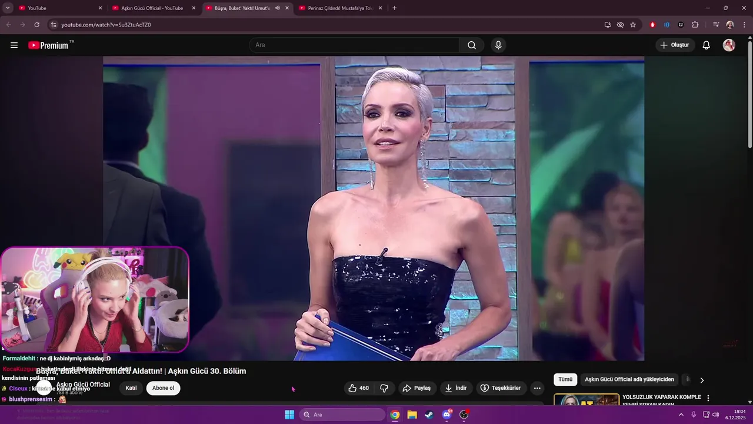Viewport: 753px width, 424px height.
Task: Click the main video player
Action: (x=374, y=208)
